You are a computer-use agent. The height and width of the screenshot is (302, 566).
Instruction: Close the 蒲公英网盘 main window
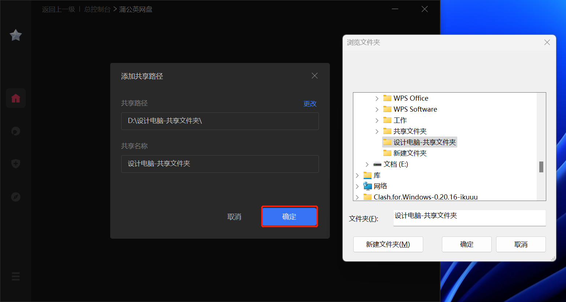[425, 9]
